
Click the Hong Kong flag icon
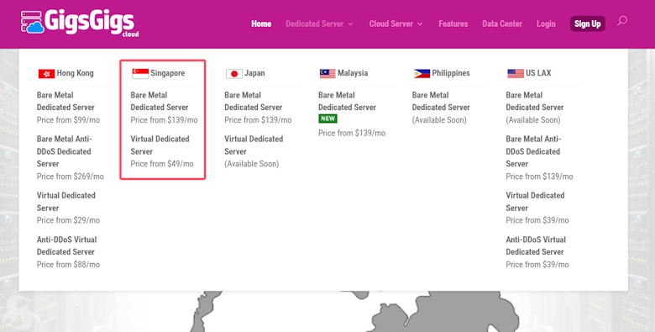(46, 74)
